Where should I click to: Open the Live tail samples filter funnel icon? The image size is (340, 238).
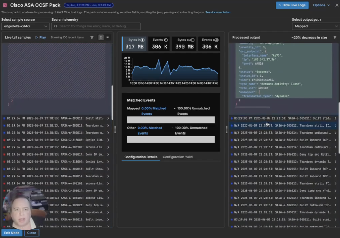pyautogui.click(x=92, y=37)
